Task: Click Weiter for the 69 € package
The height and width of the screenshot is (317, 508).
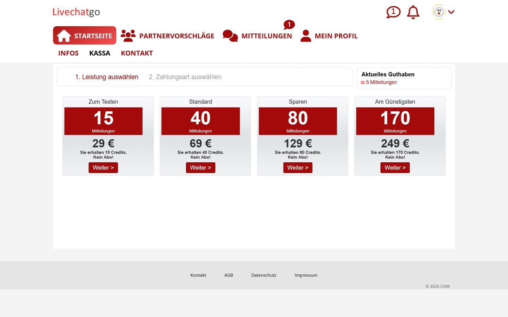Action: (x=200, y=168)
